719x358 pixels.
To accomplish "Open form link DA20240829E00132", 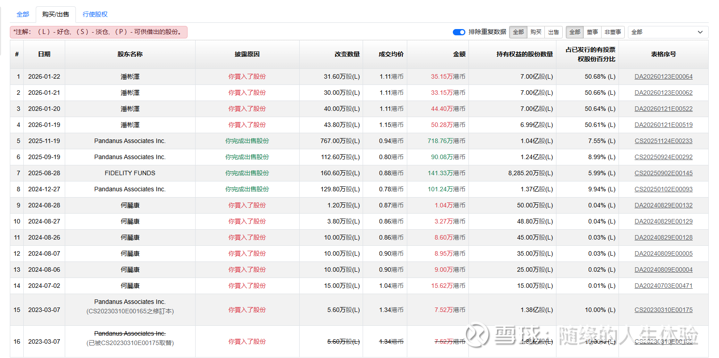I will 663,206.
